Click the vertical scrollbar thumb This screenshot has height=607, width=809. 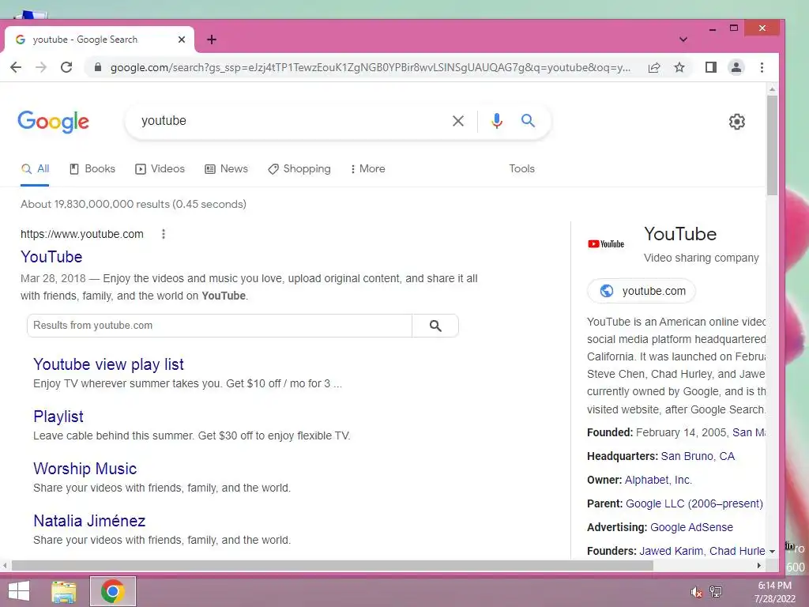772,145
